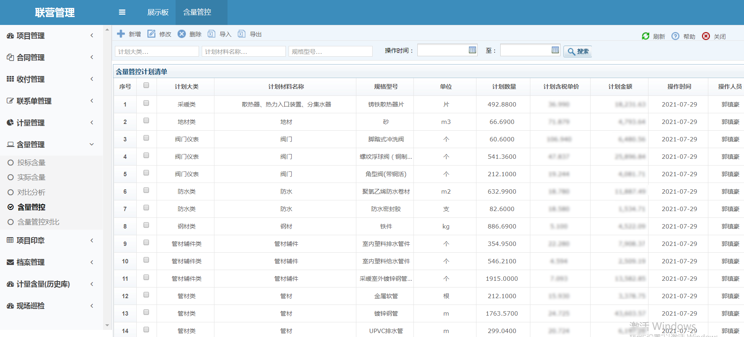Click the 关闭 close icon
This screenshot has height=337, width=744.
(706, 36)
